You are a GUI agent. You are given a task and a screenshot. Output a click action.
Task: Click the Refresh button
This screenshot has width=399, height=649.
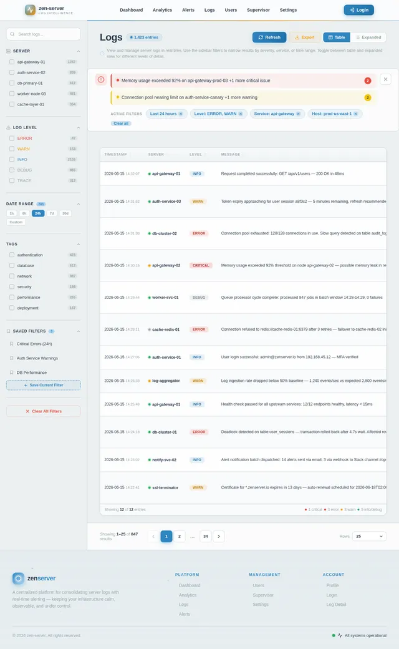(269, 37)
